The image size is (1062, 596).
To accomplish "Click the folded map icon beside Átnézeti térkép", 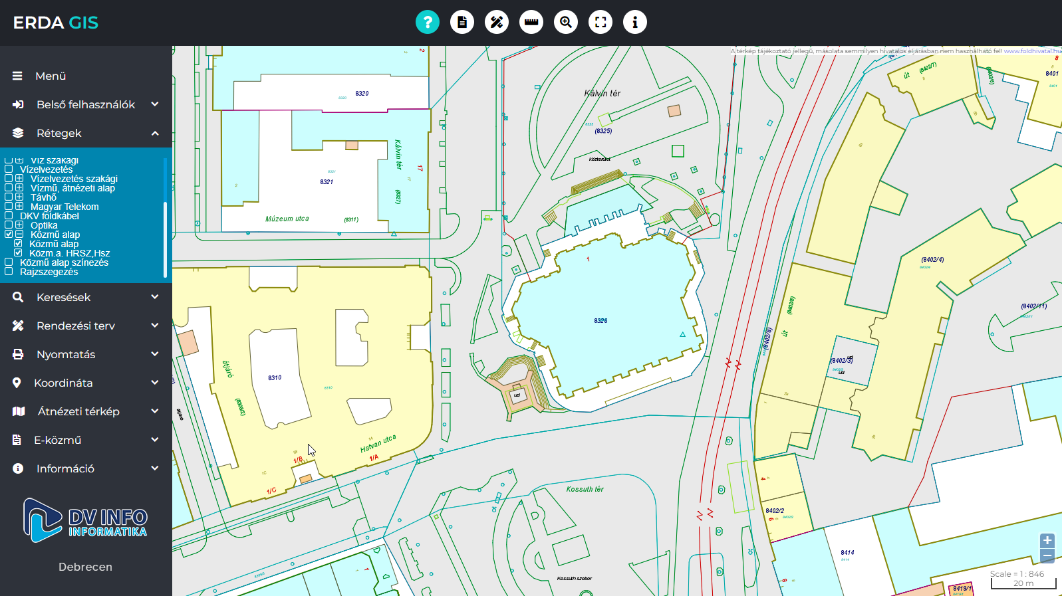I will point(19,411).
